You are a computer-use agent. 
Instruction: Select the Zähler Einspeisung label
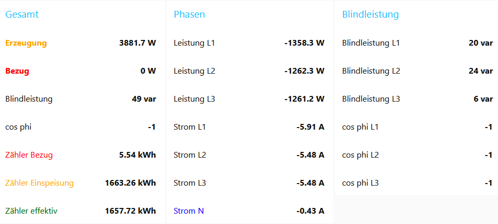tap(40, 183)
